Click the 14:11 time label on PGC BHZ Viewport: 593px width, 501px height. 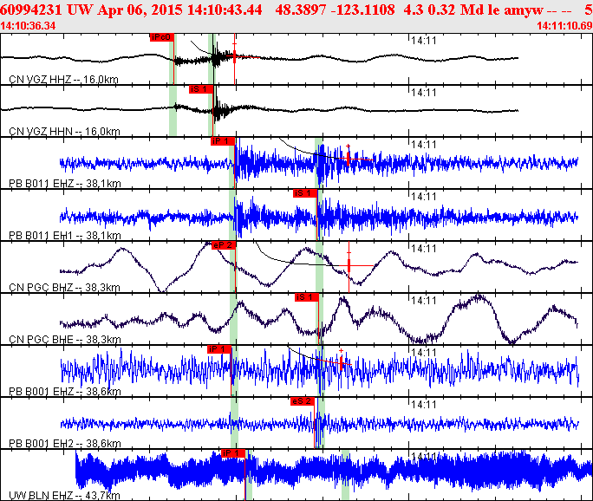(x=424, y=249)
